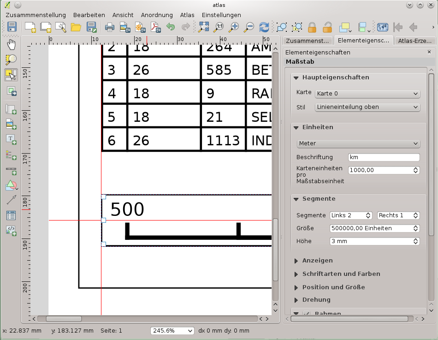
Task: Open the composer manager
Action: 60,27
